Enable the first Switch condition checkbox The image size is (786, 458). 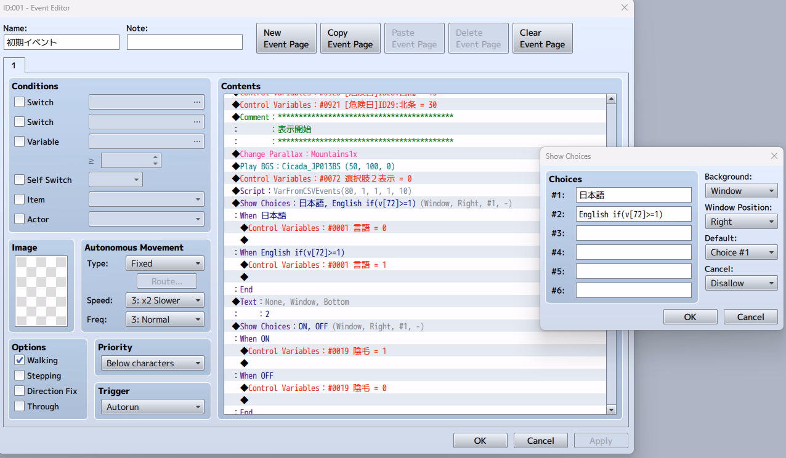point(20,102)
